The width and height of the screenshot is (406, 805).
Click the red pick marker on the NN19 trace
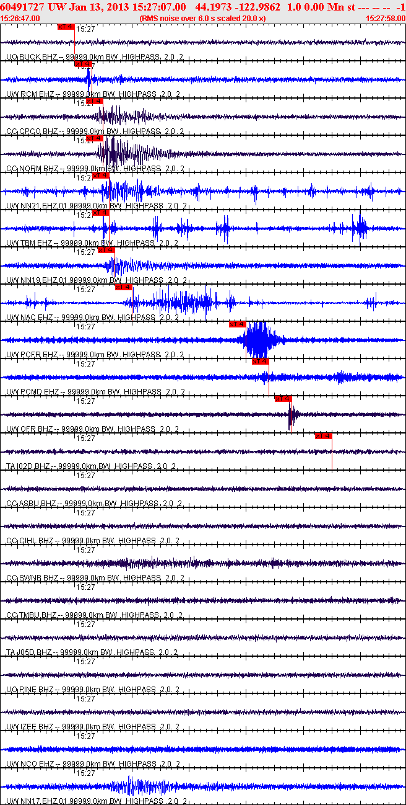(106, 249)
